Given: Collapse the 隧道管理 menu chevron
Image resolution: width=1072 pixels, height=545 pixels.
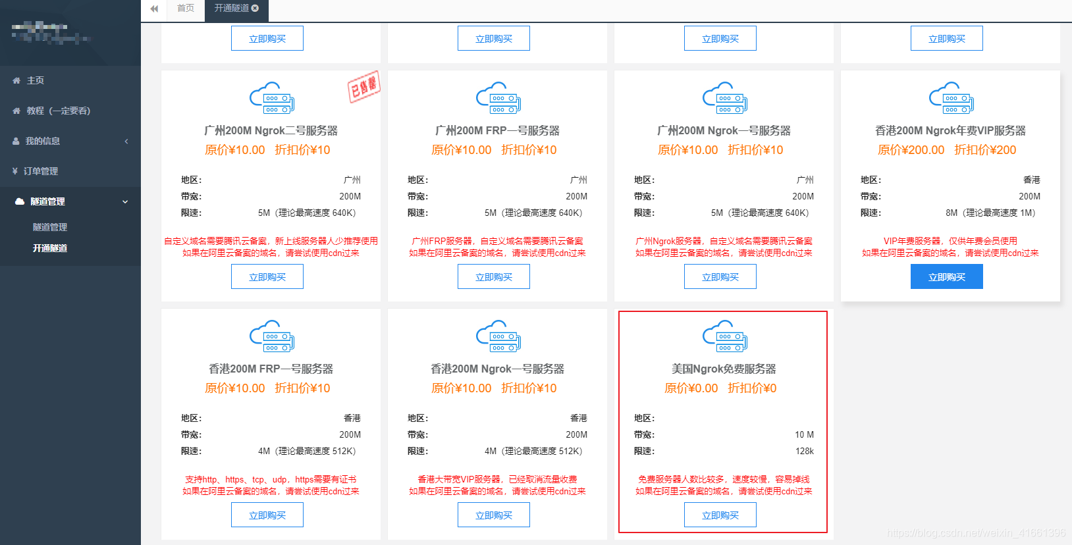Looking at the screenshot, I should coord(125,201).
